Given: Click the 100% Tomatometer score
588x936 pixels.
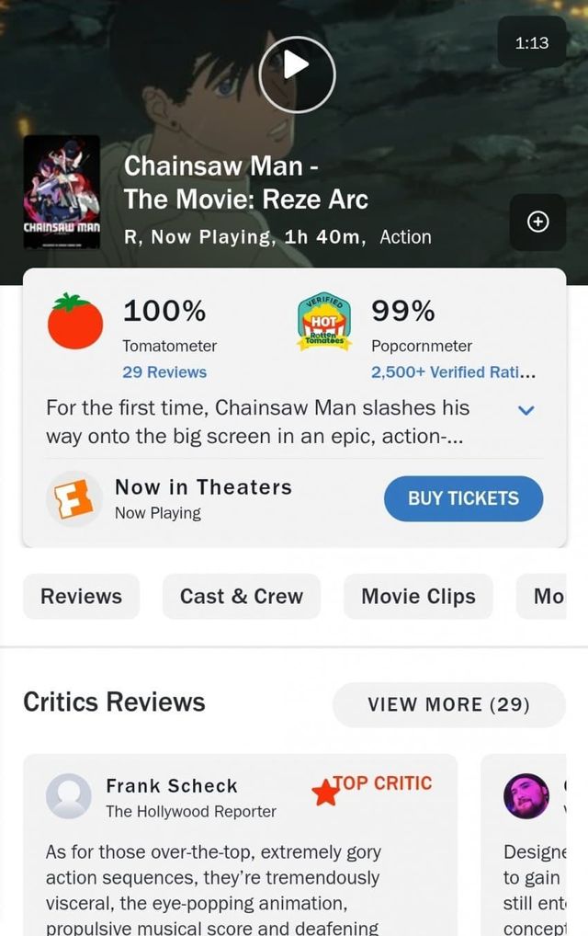Looking at the screenshot, I should [x=164, y=312].
